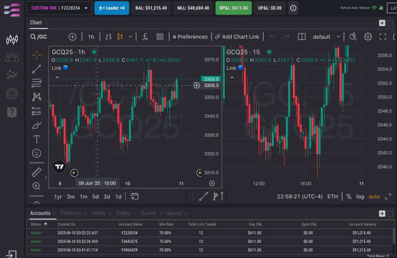Open the help question mark sidebar icon
The width and height of the screenshot is (397, 258).
tap(12, 112)
